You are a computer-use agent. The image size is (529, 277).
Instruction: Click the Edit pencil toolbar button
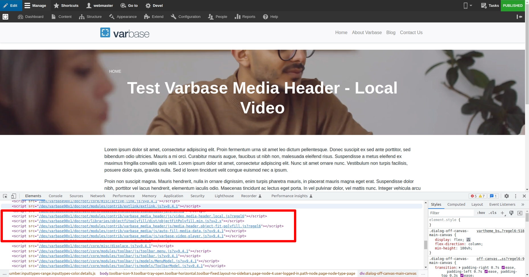click(11, 5)
